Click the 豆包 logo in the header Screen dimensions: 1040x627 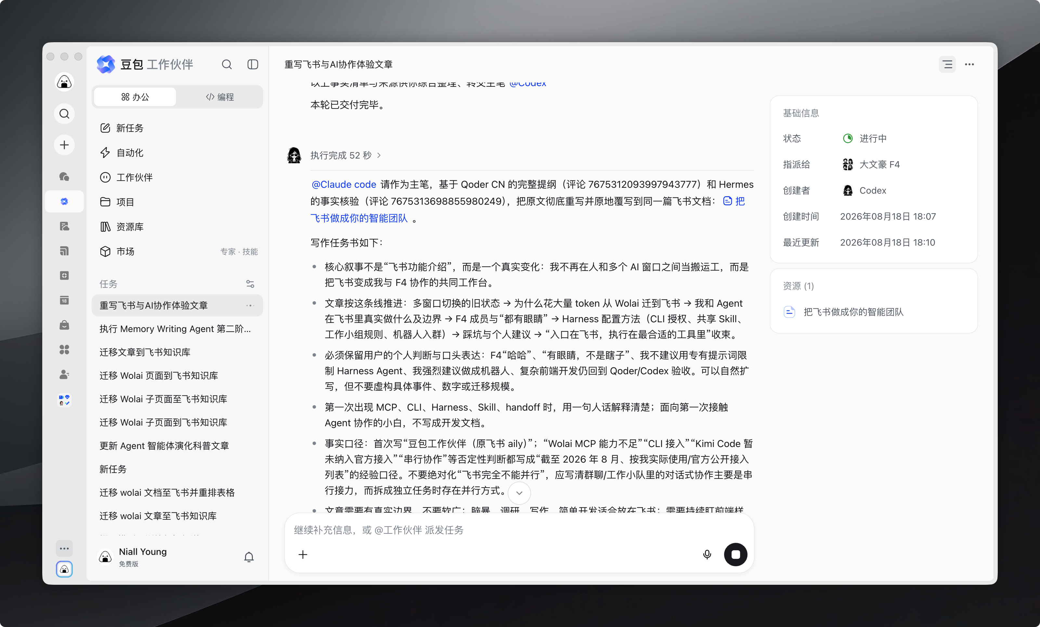106,64
